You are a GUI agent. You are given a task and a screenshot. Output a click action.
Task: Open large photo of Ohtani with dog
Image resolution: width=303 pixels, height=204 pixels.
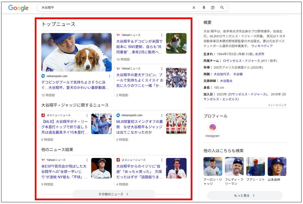point(76,52)
